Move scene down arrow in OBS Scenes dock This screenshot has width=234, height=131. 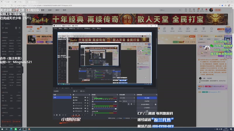[66, 115]
